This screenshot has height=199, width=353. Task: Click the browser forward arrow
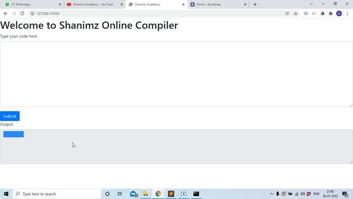(14, 13)
